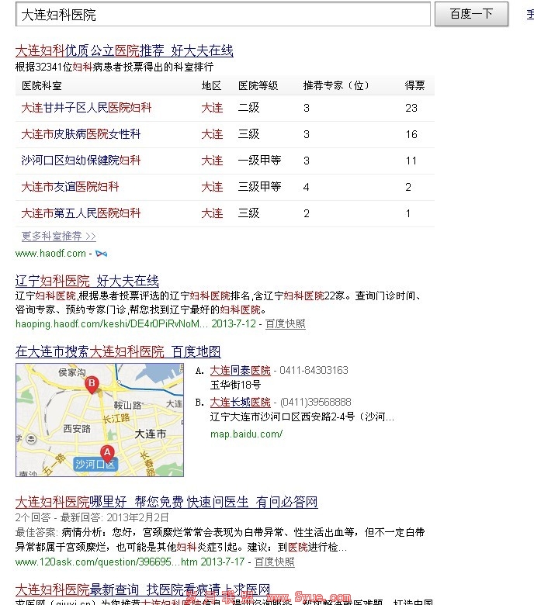534x605 pixels.
Task: View 百度快照 for the haoping.haodf.com result
Action: pyautogui.click(x=286, y=323)
